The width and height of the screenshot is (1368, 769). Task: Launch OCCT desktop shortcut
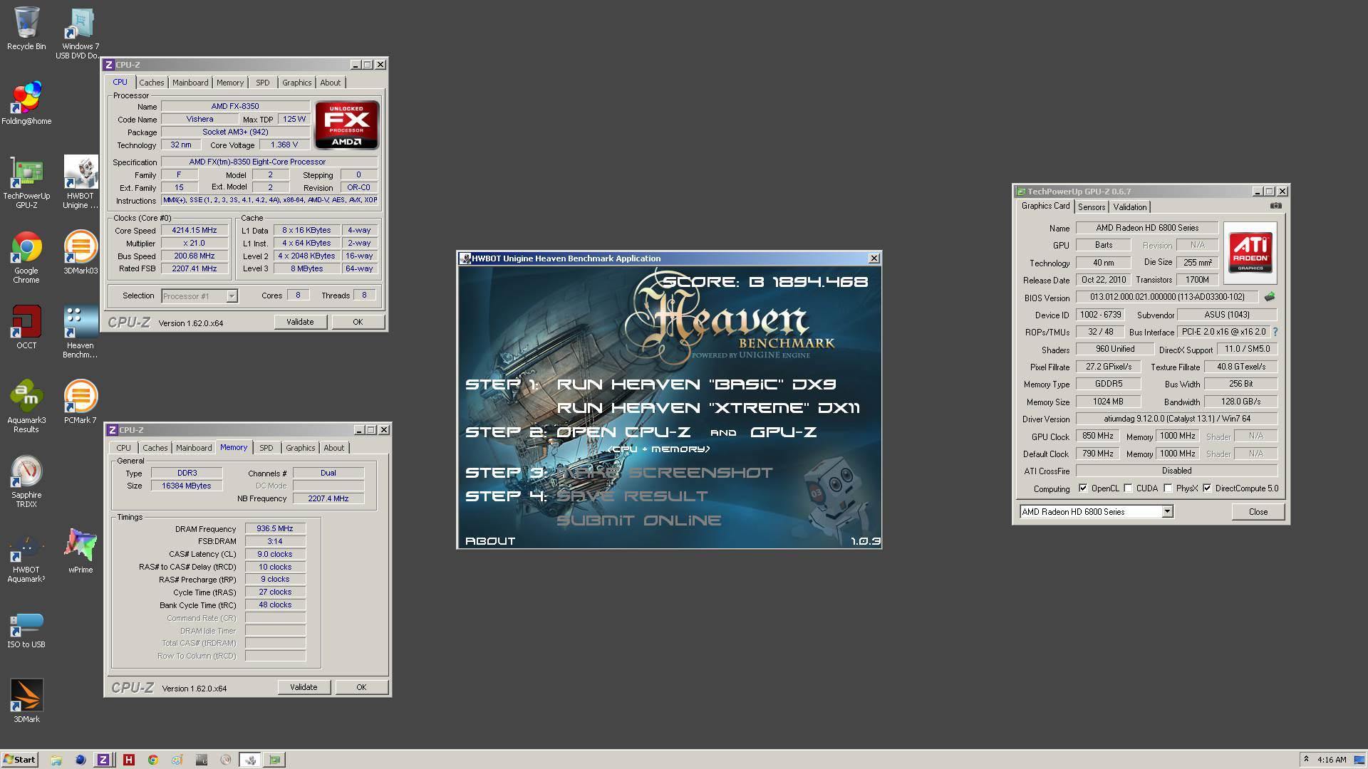(x=26, y=328)
